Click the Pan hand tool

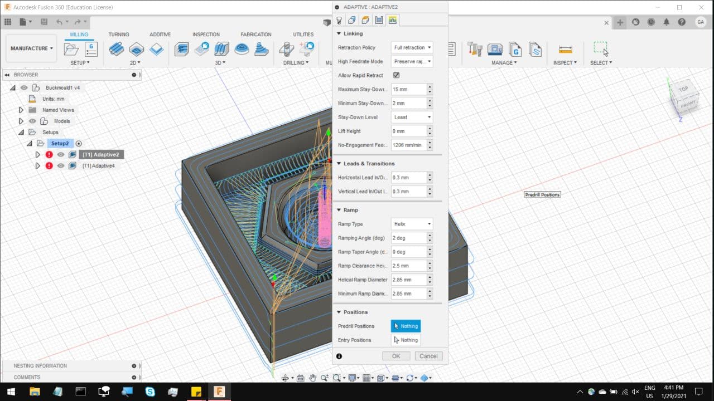coord(312,378)
